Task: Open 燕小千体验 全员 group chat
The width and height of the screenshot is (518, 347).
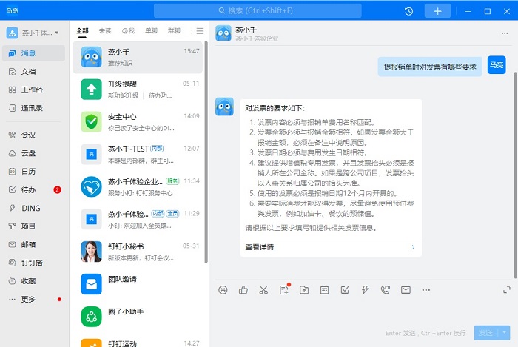Action: (x=138, y=219)
